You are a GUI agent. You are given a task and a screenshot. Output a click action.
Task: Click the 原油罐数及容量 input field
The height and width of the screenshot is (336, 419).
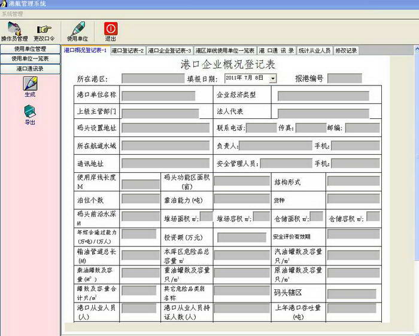(354, 273)
